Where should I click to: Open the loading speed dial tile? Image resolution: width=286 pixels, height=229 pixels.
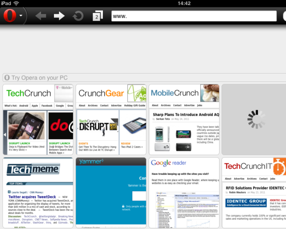[254, 119]
